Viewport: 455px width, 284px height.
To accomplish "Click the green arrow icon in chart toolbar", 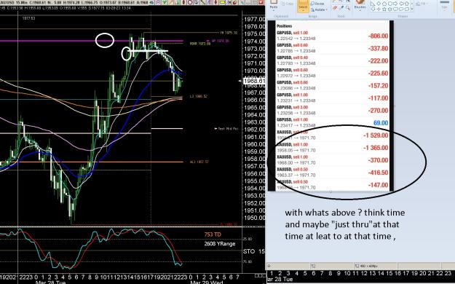I will [x=165, y=2].
